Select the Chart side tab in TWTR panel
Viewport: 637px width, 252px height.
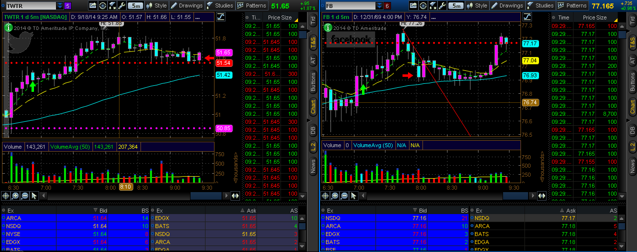[313, 107]
